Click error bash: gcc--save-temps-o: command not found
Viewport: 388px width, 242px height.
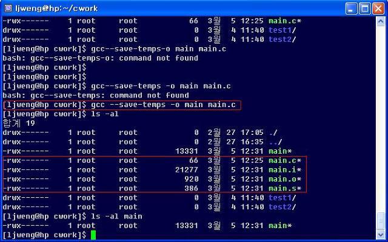coord(100,58)
